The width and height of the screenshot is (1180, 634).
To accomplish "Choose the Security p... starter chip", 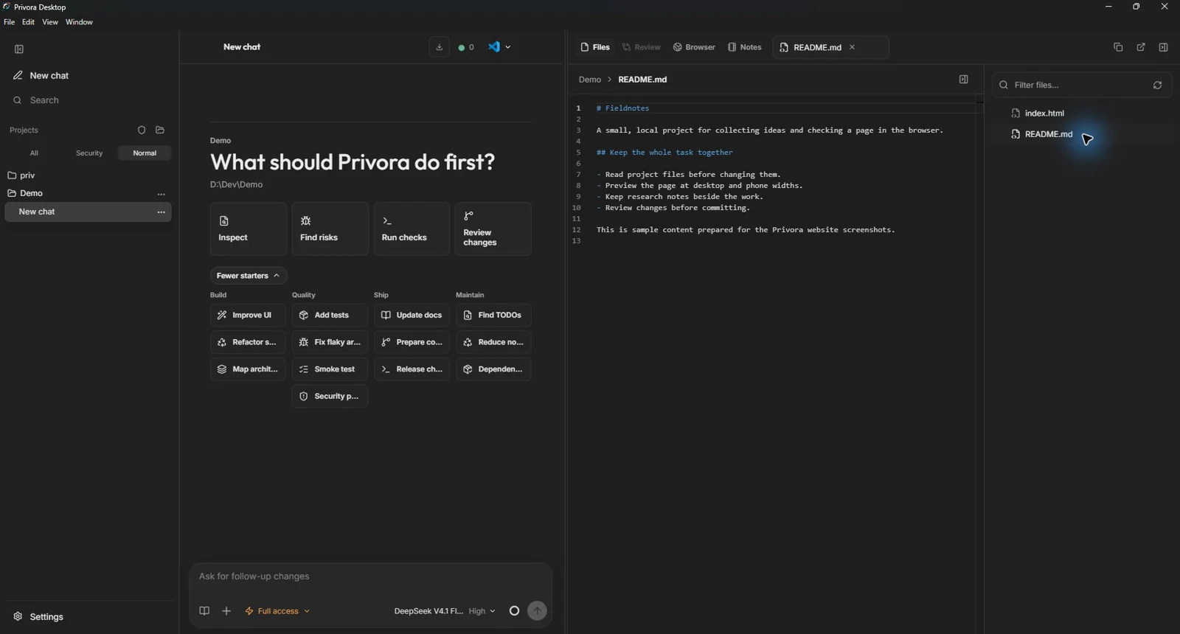I will (330, 397).
